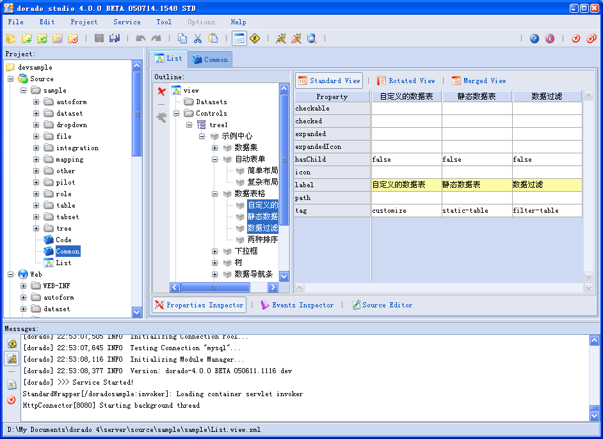
Task: Expand the 数据集 node in Outline
Action: point(215,148)
